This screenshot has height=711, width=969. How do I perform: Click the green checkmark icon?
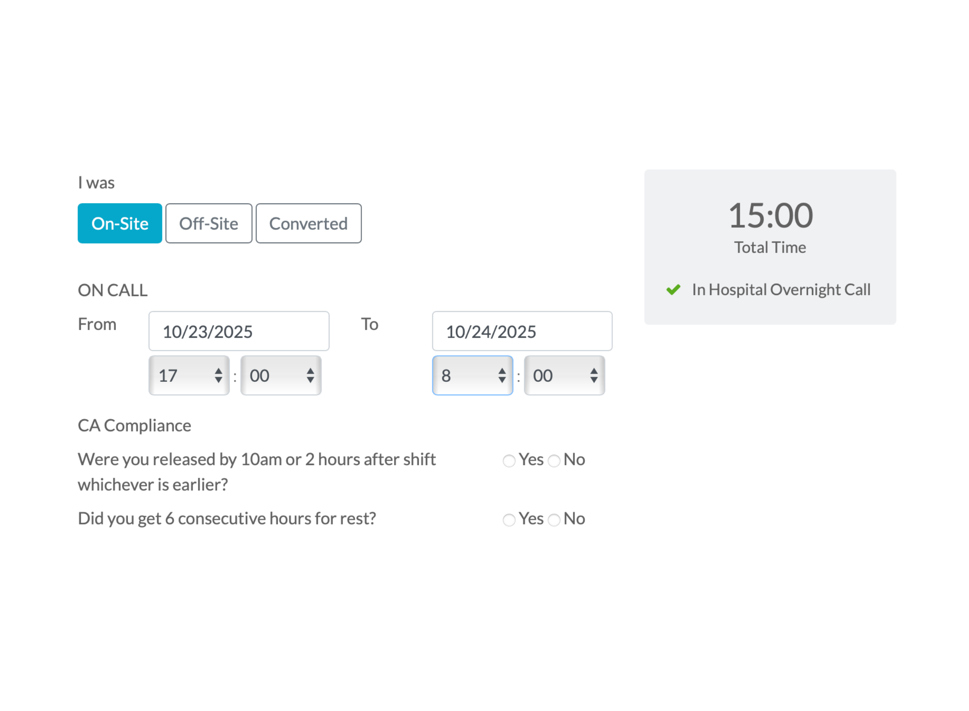pyautogui.click(x=673, y=290)
